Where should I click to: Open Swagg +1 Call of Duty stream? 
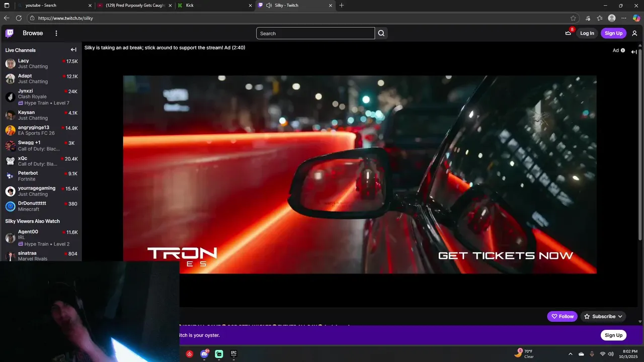coord(41,145)
